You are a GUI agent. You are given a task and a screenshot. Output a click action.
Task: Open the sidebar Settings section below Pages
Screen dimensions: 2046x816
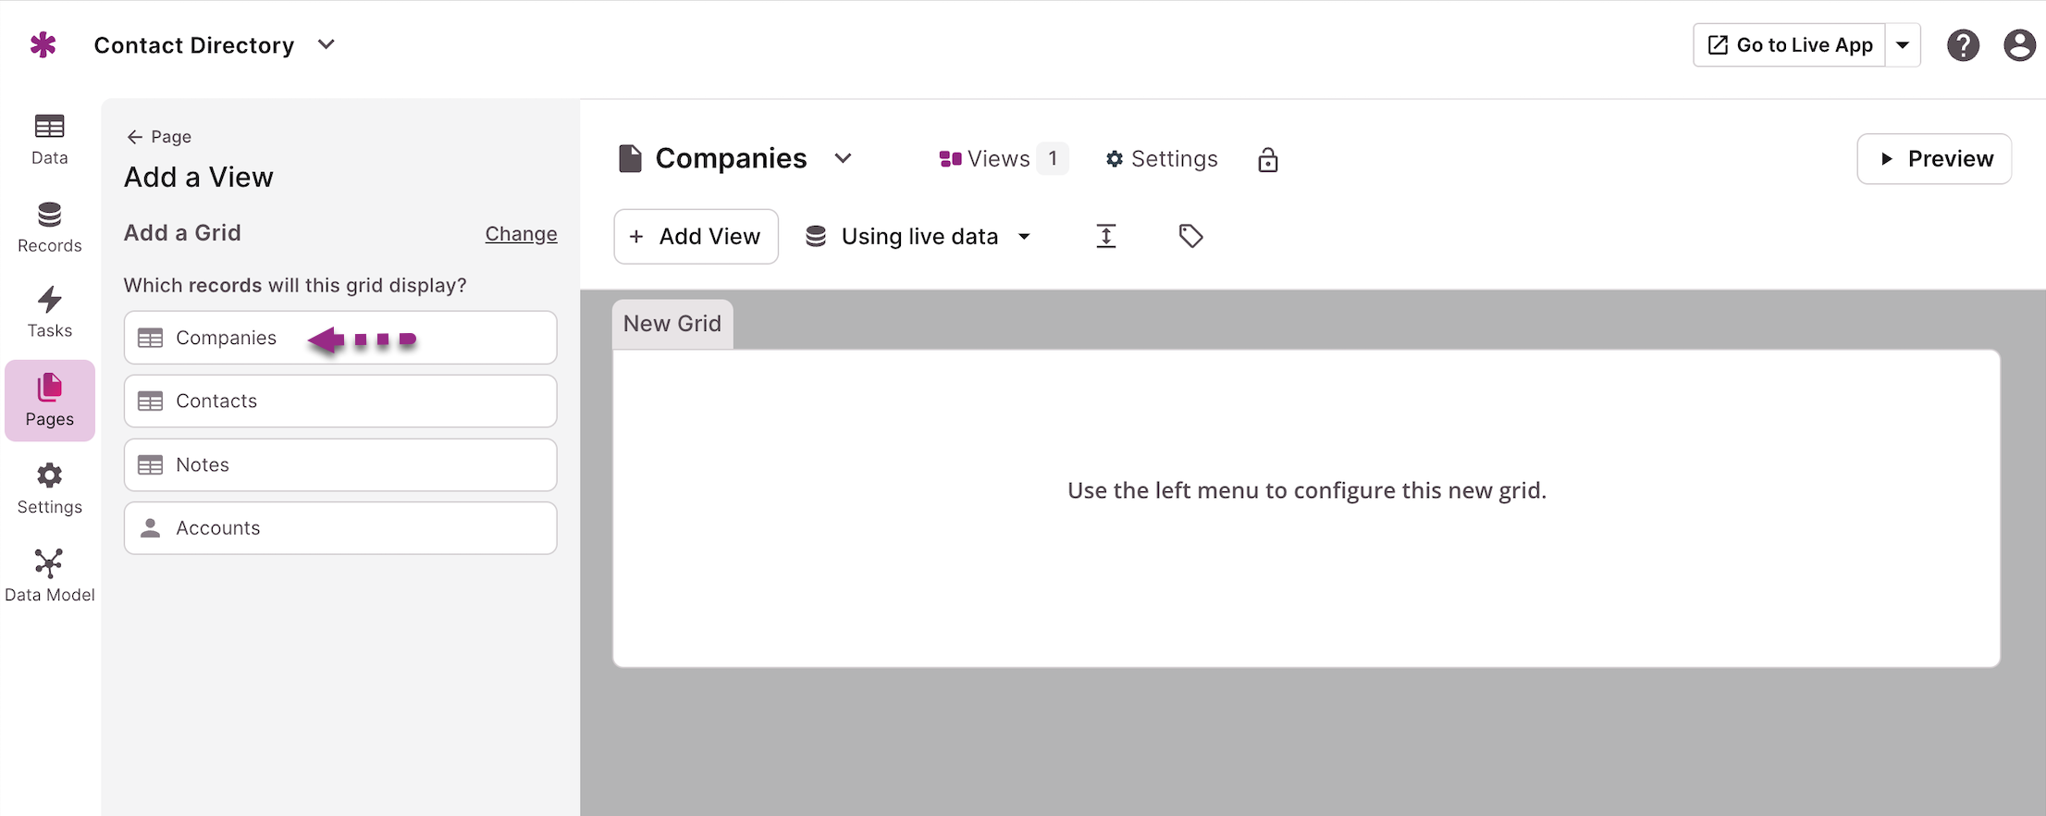pos(49,489)
